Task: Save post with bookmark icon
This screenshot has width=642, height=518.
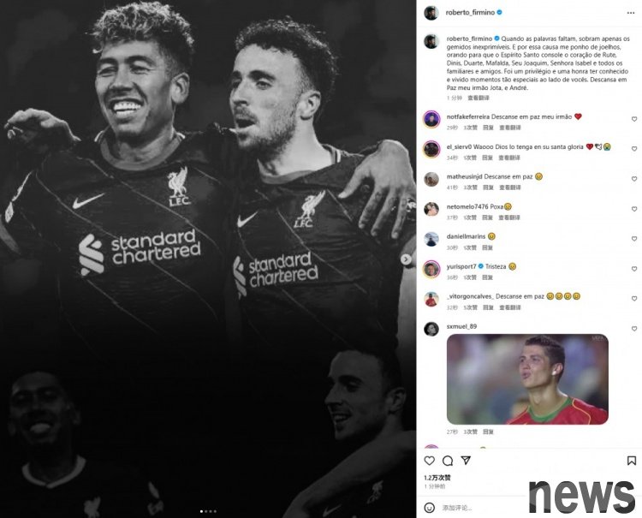Action: pos(632,461)
